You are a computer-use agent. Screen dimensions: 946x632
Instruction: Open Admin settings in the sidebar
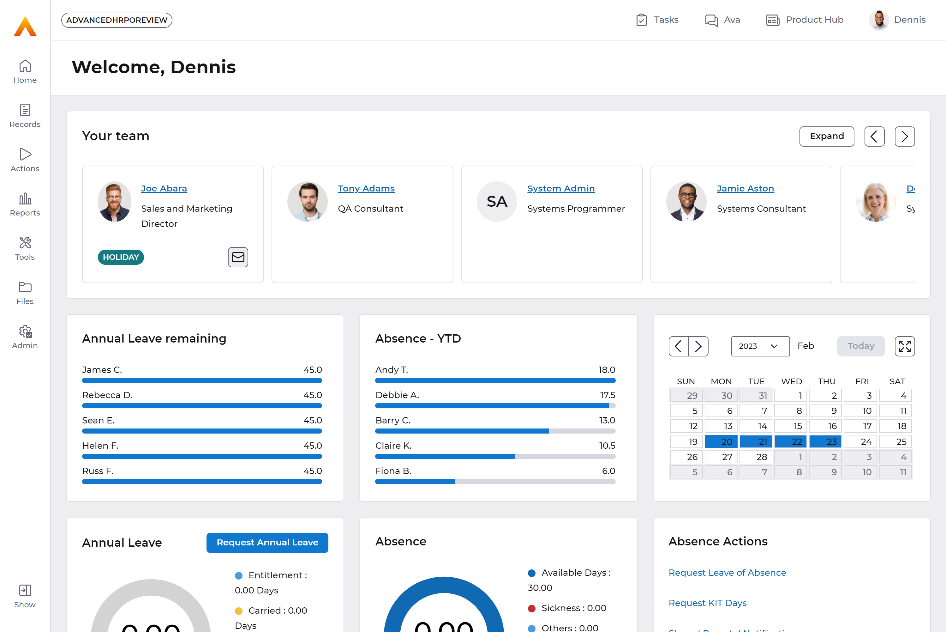tap(25, 337)
